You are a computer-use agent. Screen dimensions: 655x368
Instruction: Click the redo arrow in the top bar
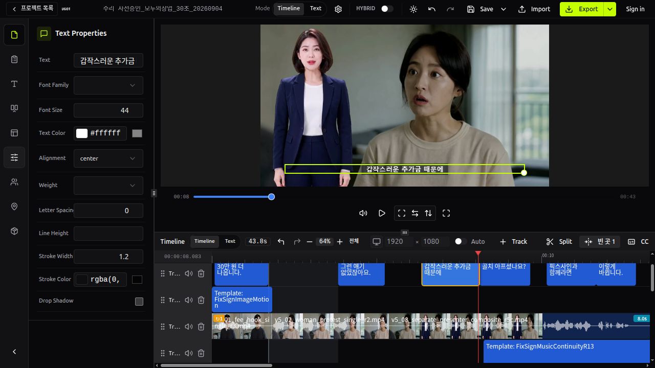(450, 9)
